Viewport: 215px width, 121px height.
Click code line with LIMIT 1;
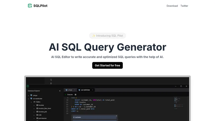(x=75, y=111)
